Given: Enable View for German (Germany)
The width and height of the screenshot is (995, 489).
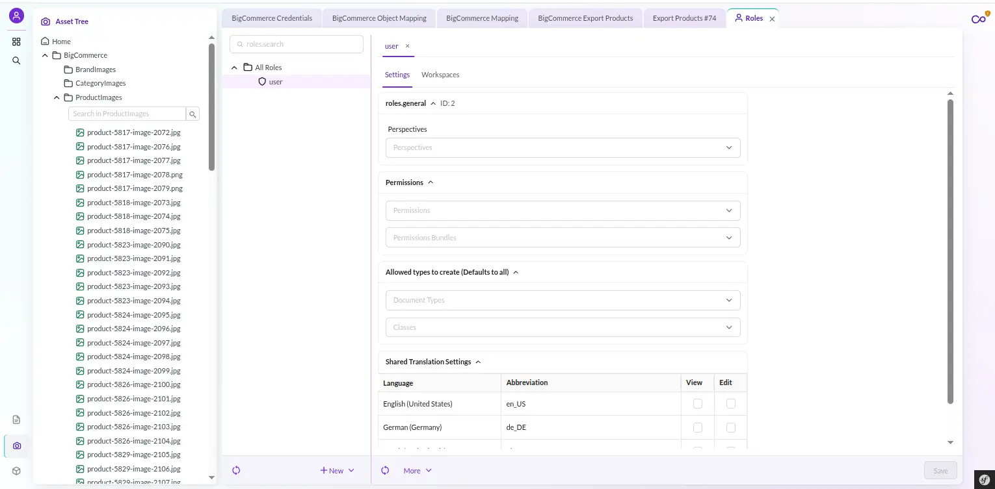Looking at the screenshot, I should (x=698, y=427).
